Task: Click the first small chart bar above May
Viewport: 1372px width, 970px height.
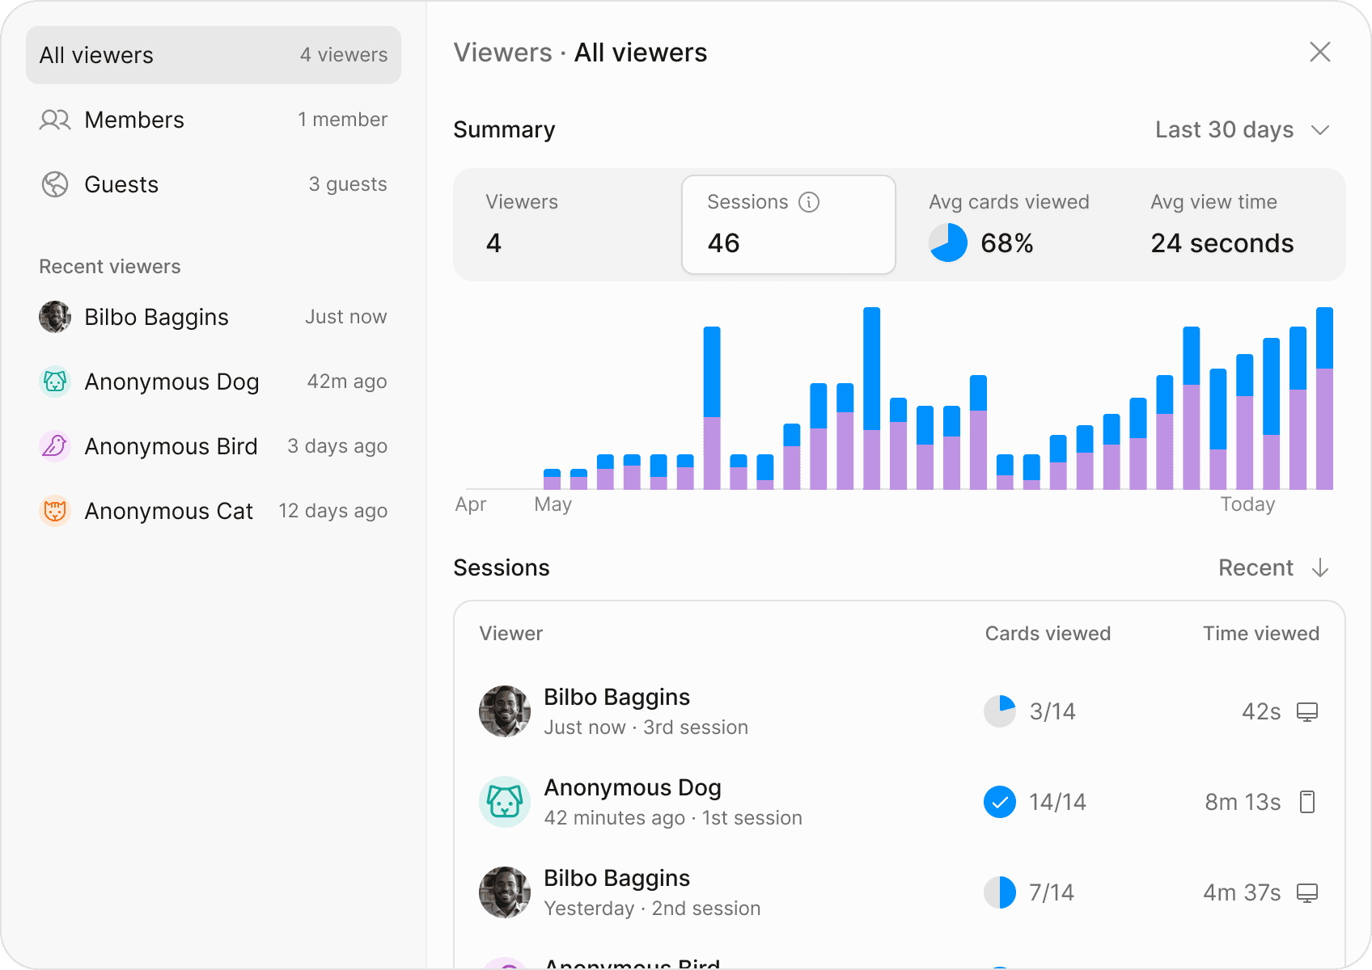Action: tap(552, 479)
